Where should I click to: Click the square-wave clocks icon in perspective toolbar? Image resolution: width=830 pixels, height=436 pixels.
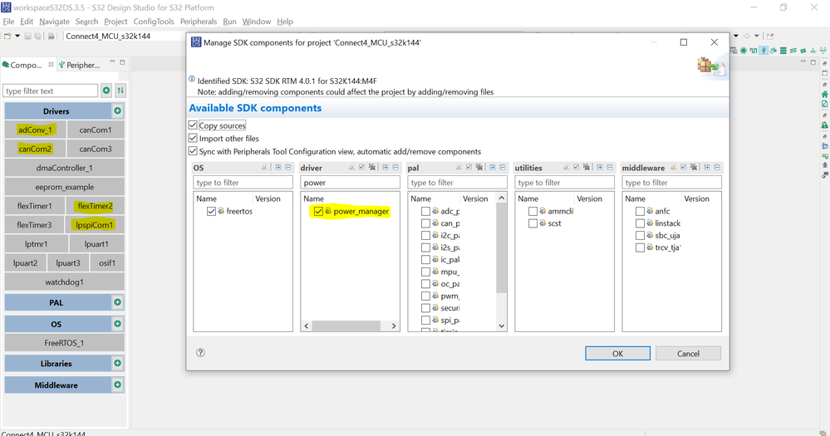pyautogui.click(x=754, y=51)
